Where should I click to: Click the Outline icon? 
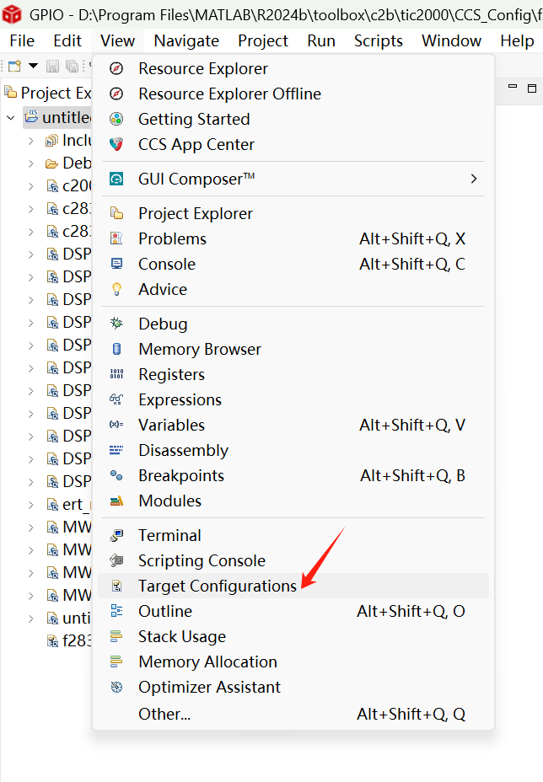(116, 611)
